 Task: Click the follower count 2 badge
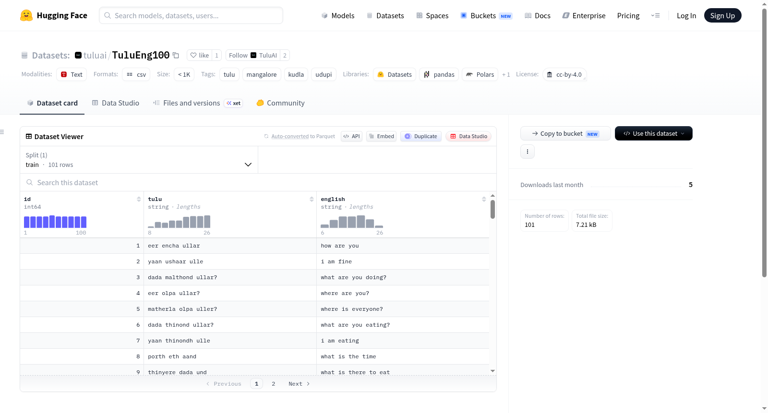point(285,55)
